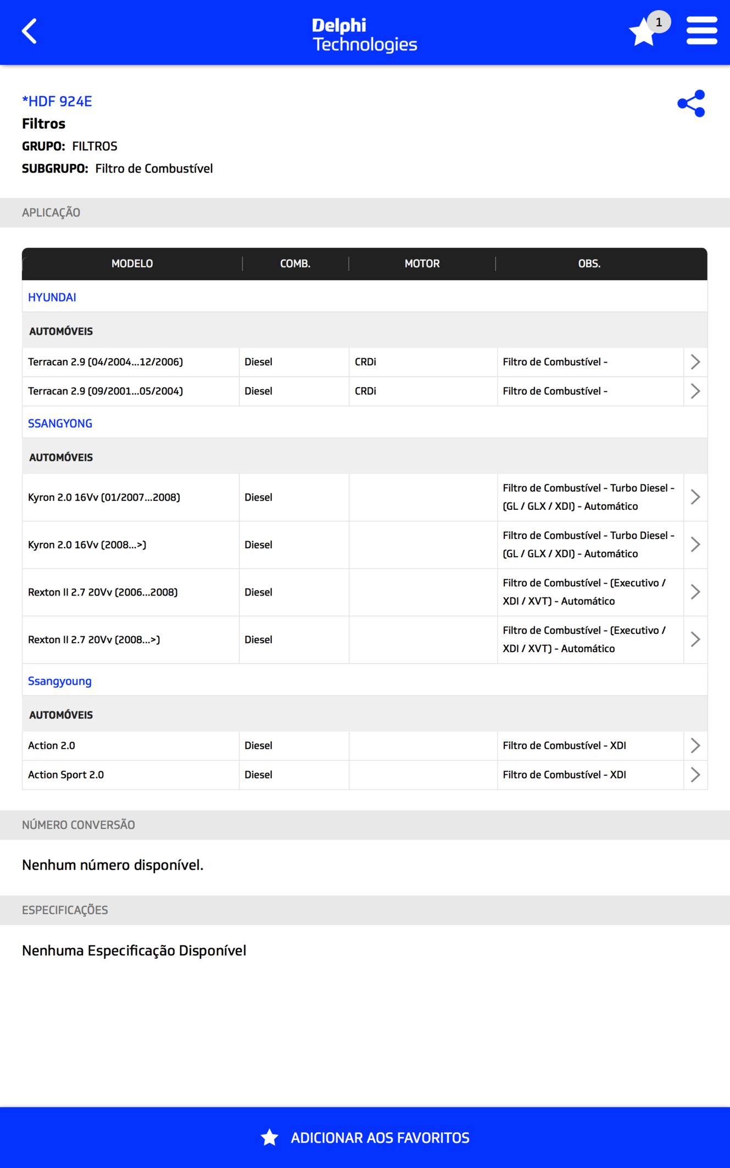
Task: Click AUTOMÓVEIS heading under HYUNDAI
Action: [61, 331]
